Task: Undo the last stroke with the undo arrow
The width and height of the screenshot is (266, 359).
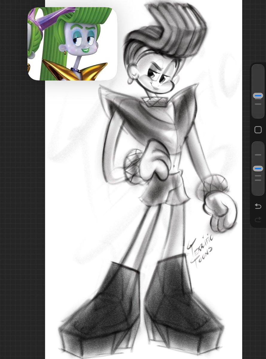Action: tap(258, 206)
